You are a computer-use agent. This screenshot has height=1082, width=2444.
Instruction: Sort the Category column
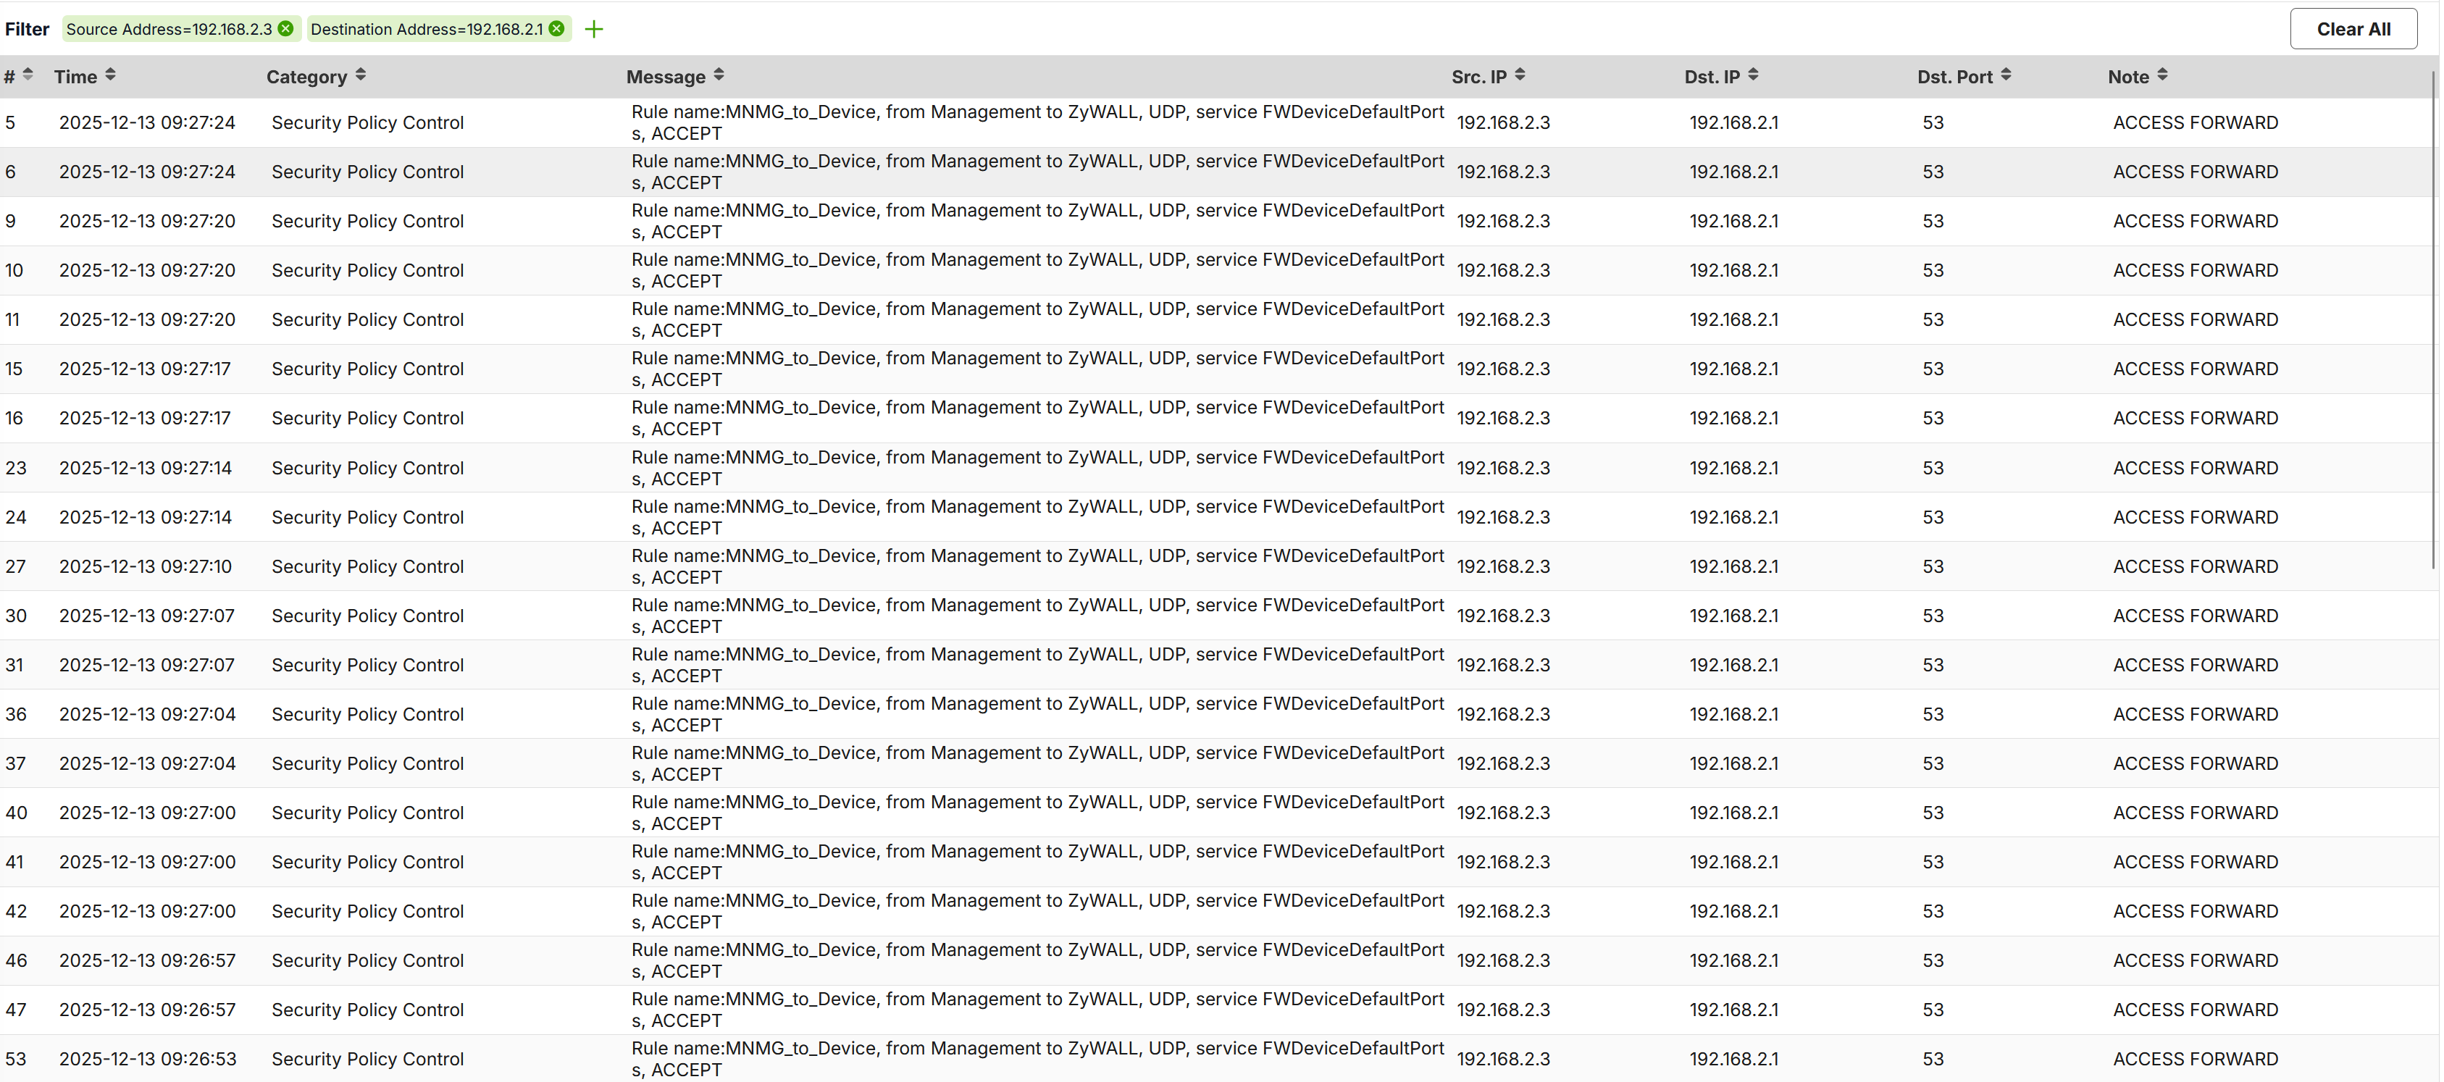pyautogui.click(x=361, y=75)
